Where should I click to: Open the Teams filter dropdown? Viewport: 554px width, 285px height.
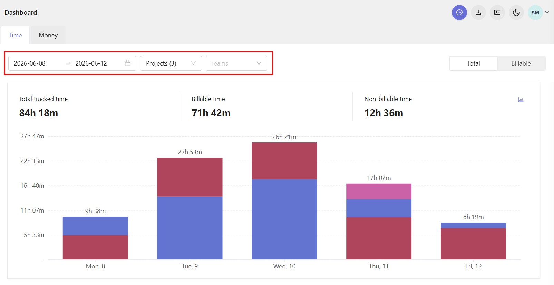click(236, 63)
